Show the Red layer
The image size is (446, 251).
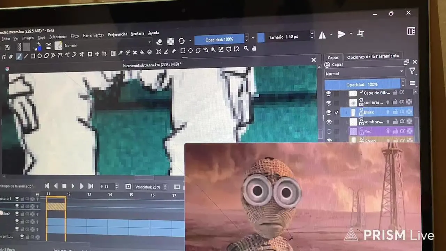pos(329,131)
